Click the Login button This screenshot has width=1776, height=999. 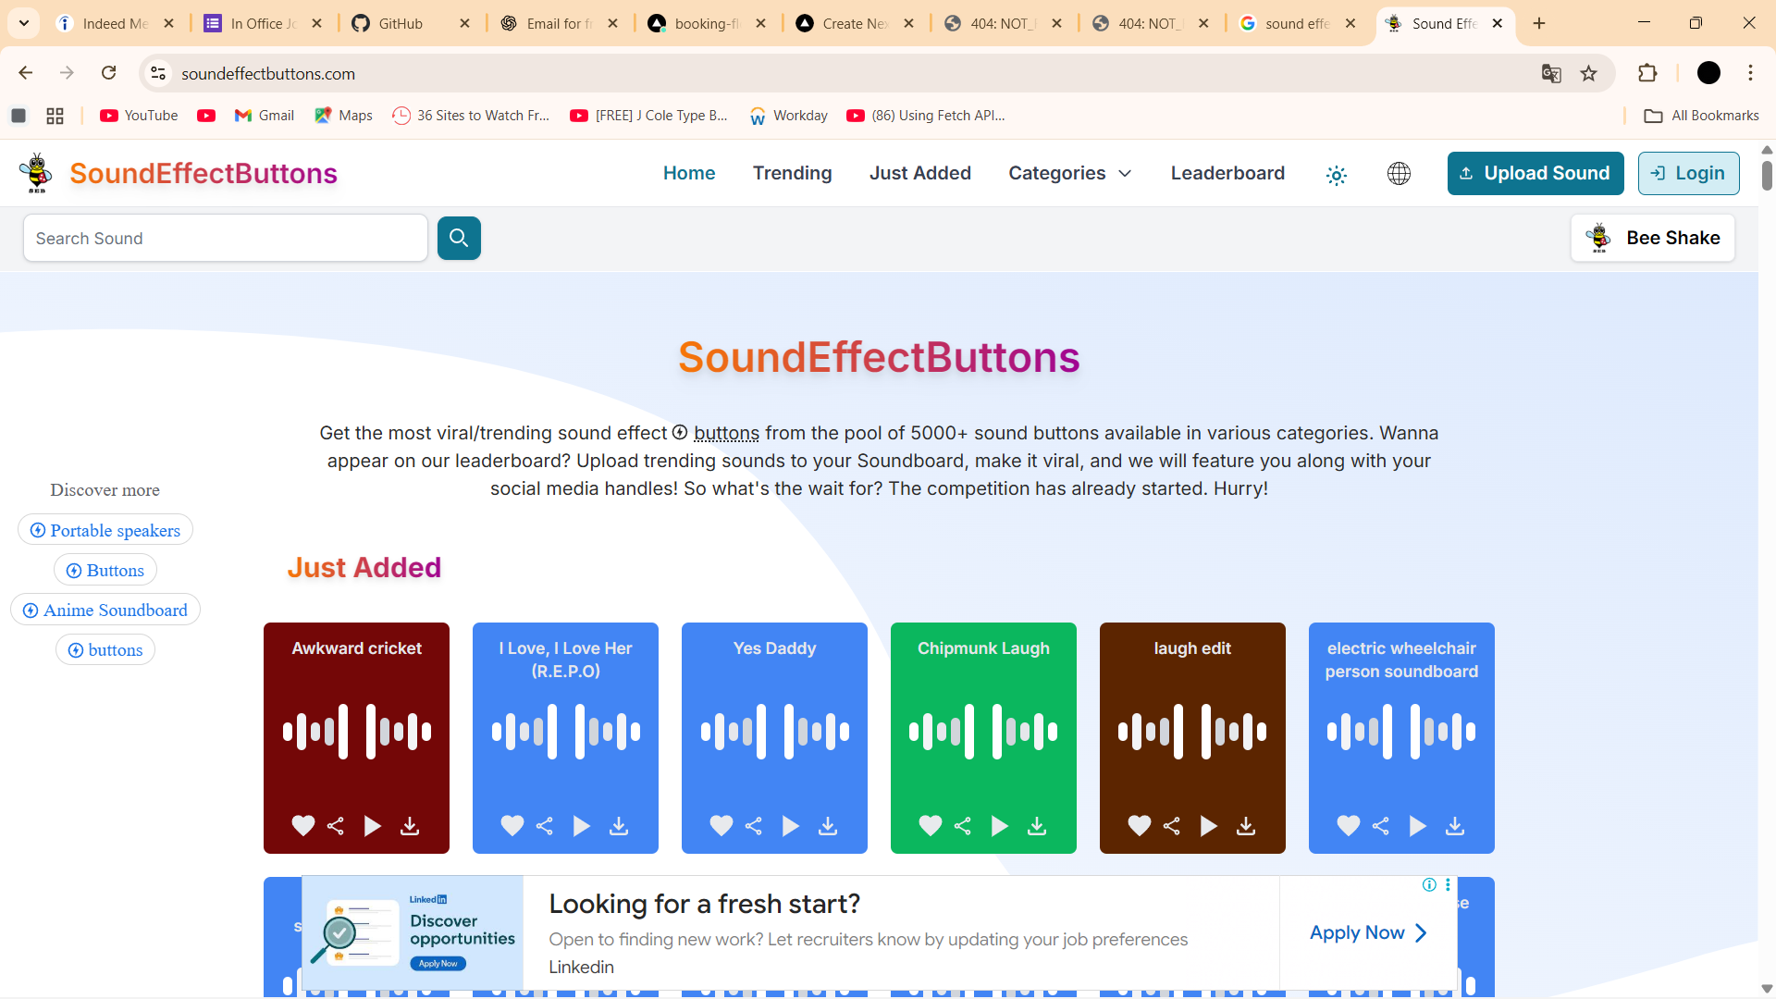tap(1689, 173)
